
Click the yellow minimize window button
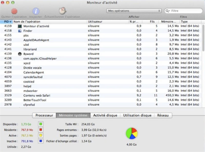(8, 3)
